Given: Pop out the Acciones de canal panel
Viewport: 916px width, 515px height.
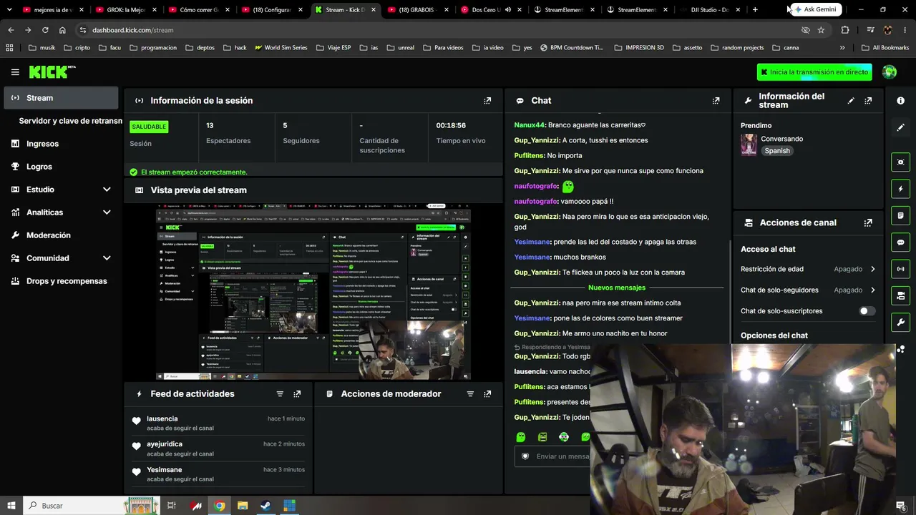Looking at the screenshot, I should [x=868, y=222].
